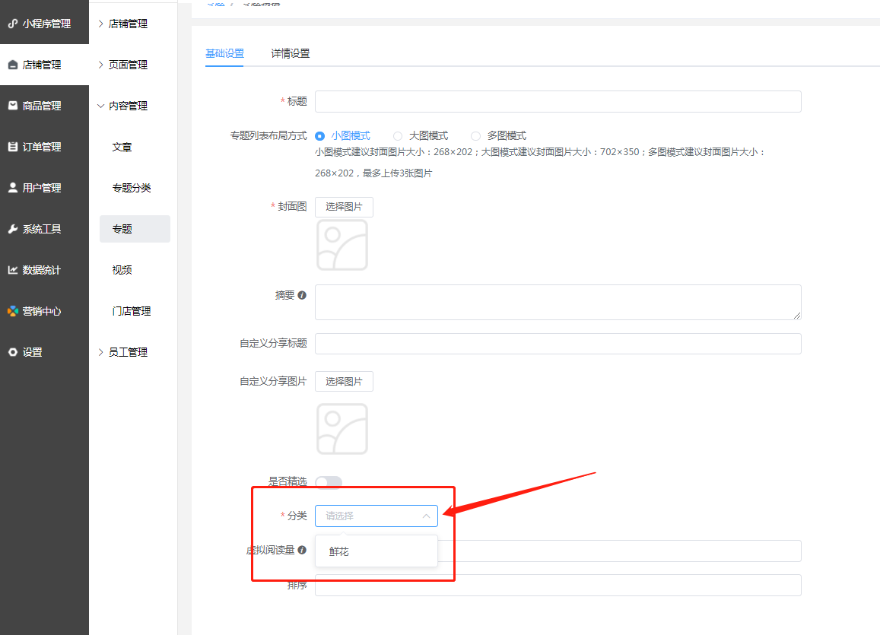Click the info icon next to 虚拟阅读量
The image size is (880, 635).
pyautogui.click(x=302, y=550)
